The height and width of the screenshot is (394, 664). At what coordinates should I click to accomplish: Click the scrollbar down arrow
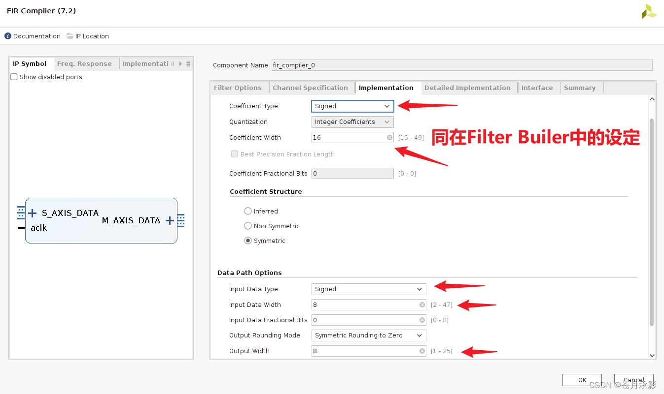pos(652,355)
